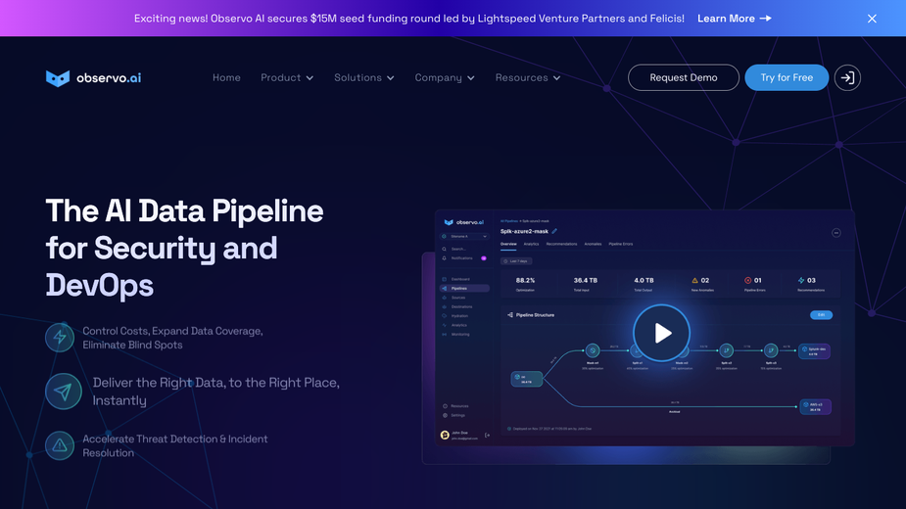The image size is (906, 509).
Task: Click the yellow anomalies warning icon
Action: pyautogui.click(x=694, y=280)
